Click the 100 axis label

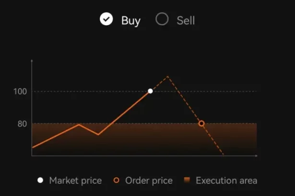(x=20, y=91)
